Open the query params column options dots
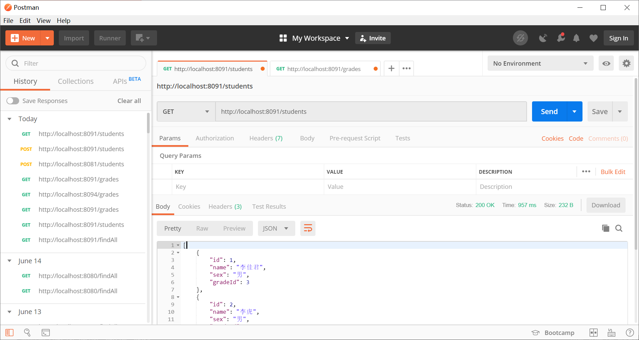 [586, 171]
